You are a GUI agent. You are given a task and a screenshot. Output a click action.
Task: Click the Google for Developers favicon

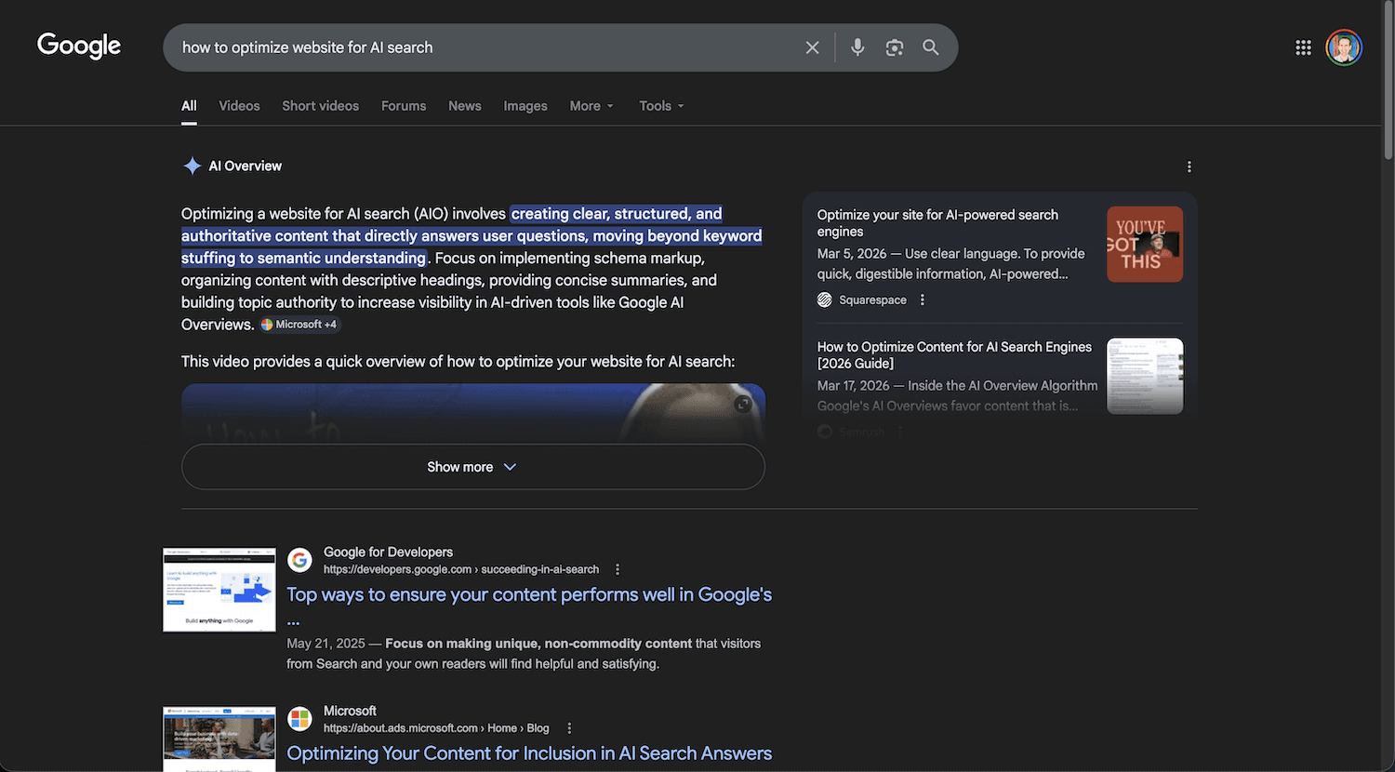pos(299,560)
